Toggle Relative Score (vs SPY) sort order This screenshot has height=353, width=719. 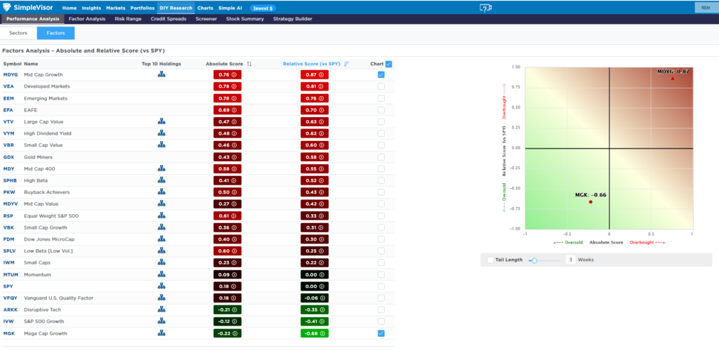(347, 64)
